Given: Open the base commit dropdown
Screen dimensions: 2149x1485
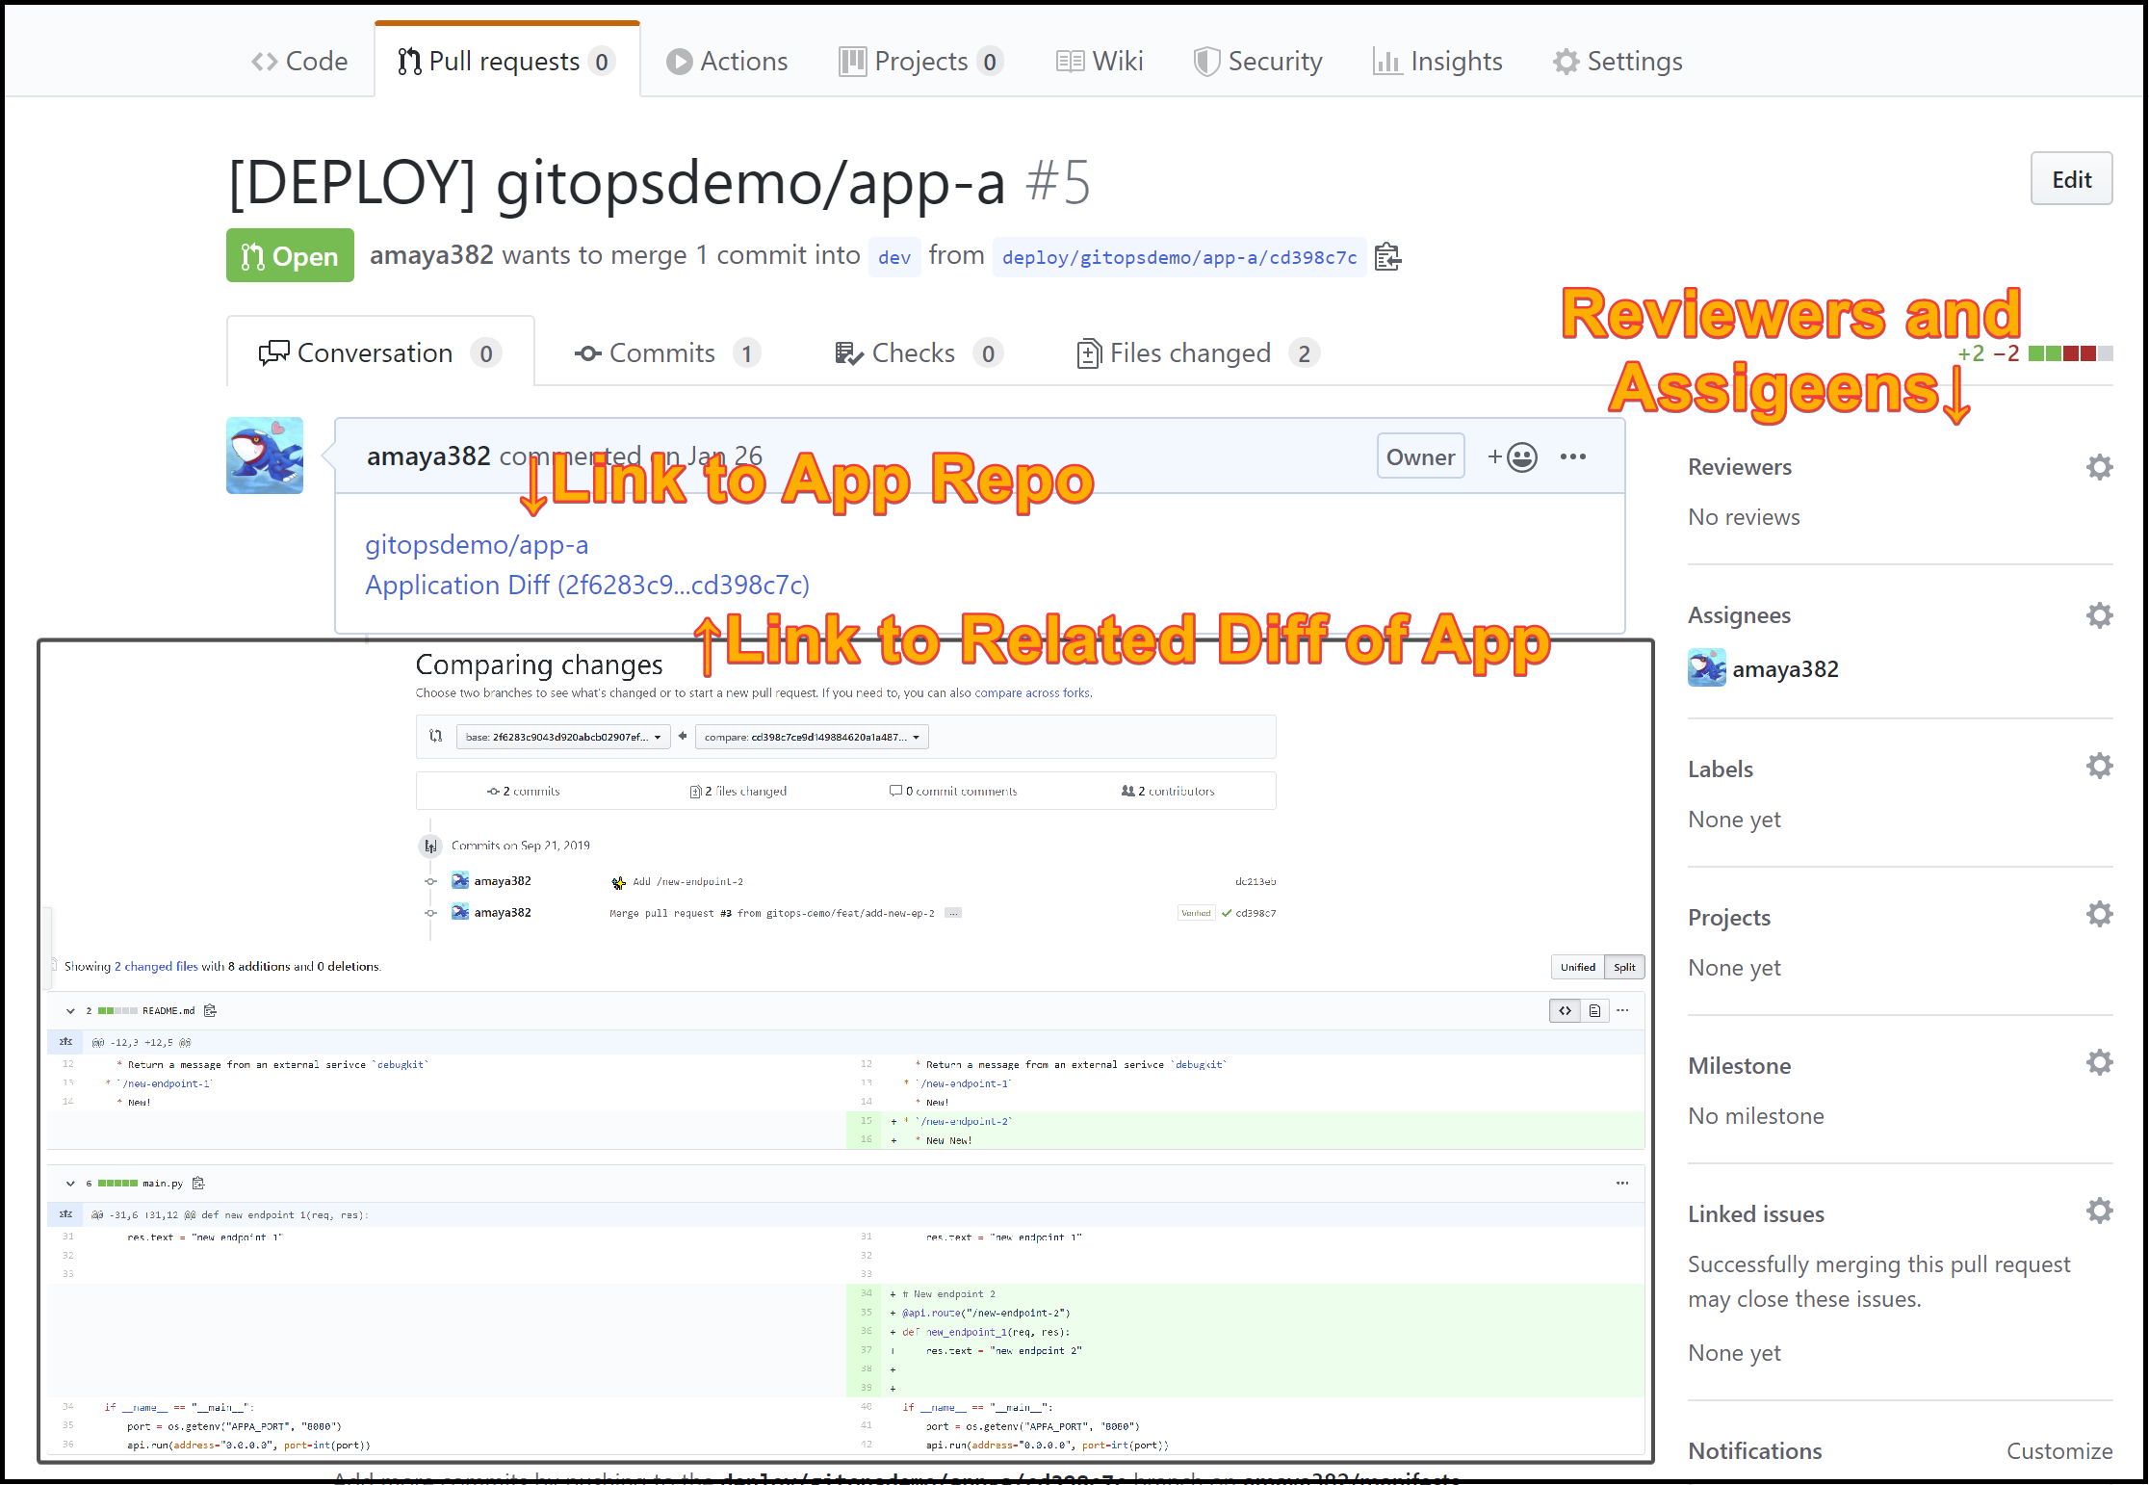Looking at the screenshot, I should [563, 737].
